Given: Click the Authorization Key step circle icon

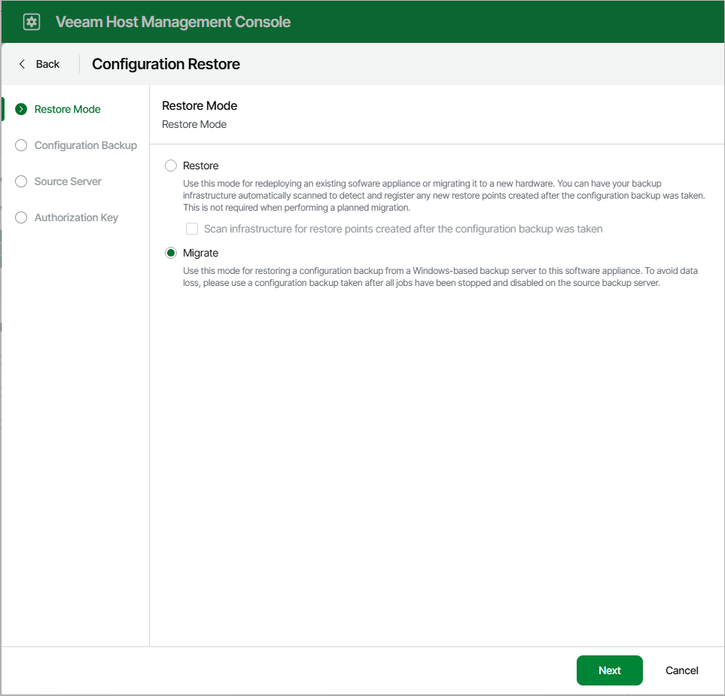Looking at the screenshot, I should [x=20, y=217].
